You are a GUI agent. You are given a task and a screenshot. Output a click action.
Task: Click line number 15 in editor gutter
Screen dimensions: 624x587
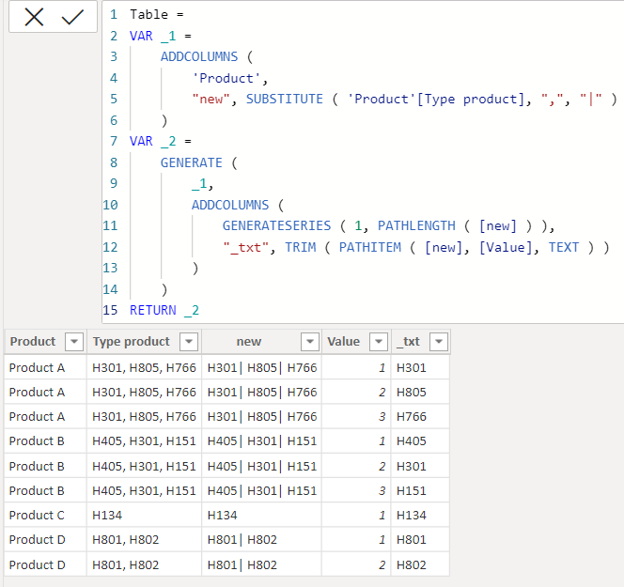(110, 310)
